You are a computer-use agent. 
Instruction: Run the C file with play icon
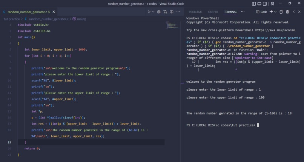click(149, 12)
